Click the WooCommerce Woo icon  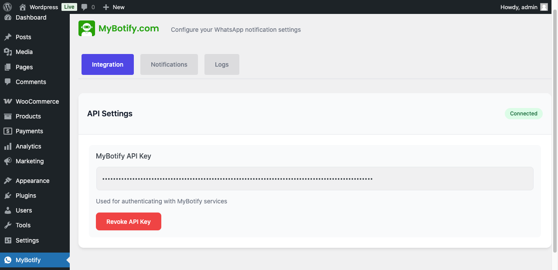8,101
